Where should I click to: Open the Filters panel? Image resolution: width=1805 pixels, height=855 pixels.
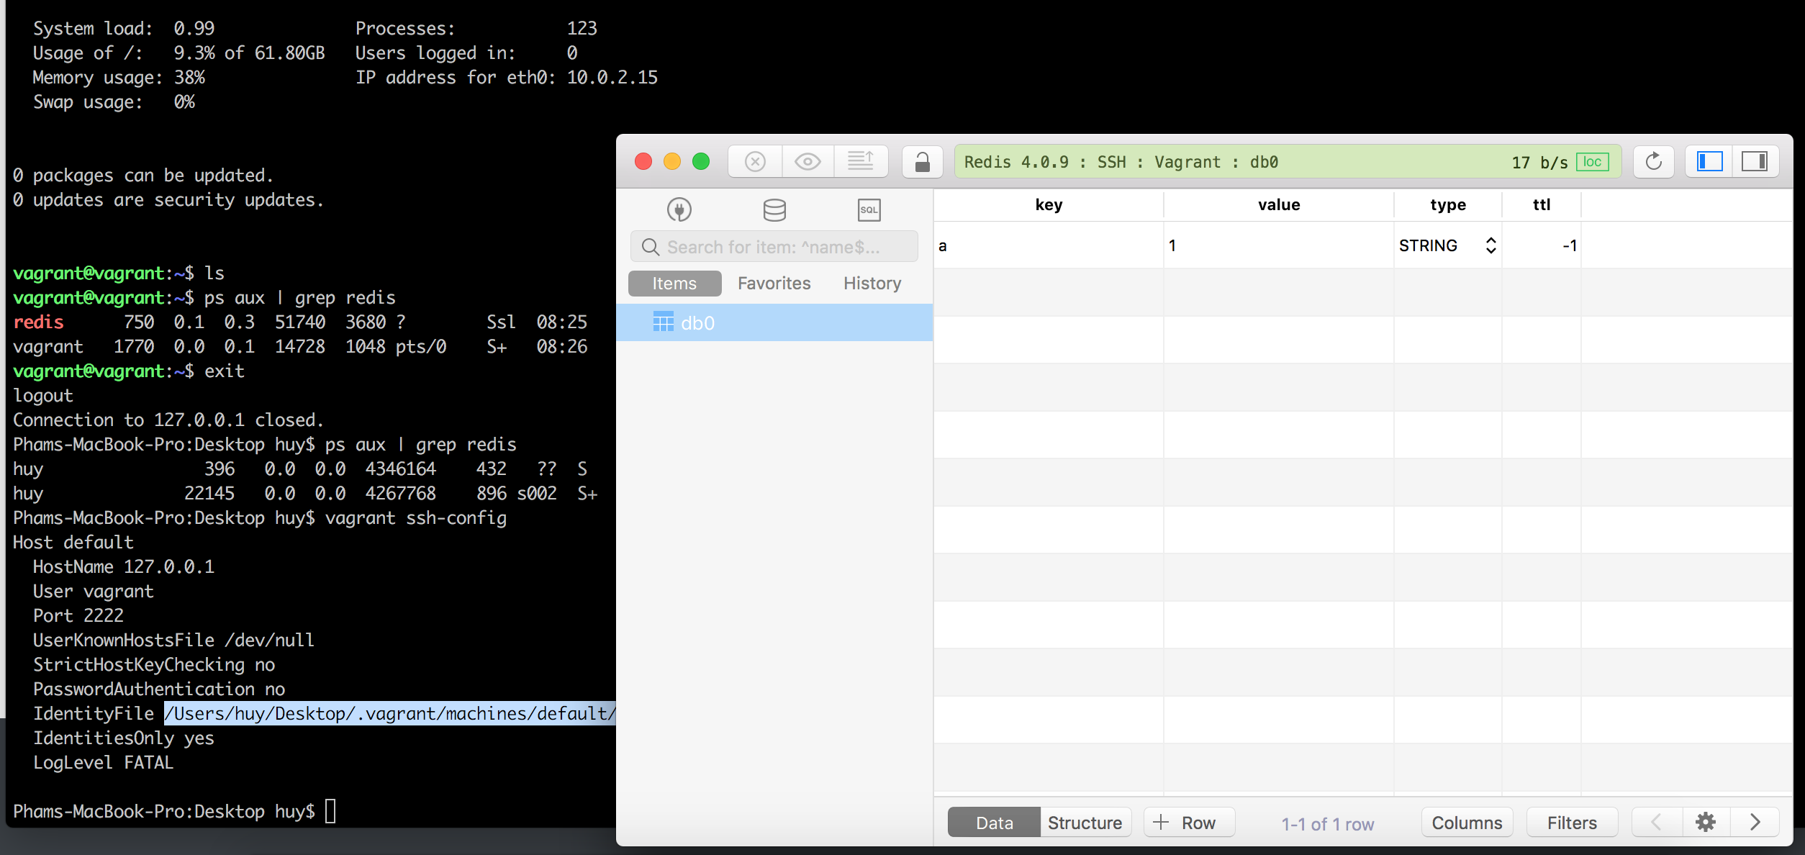[1571, 822]
